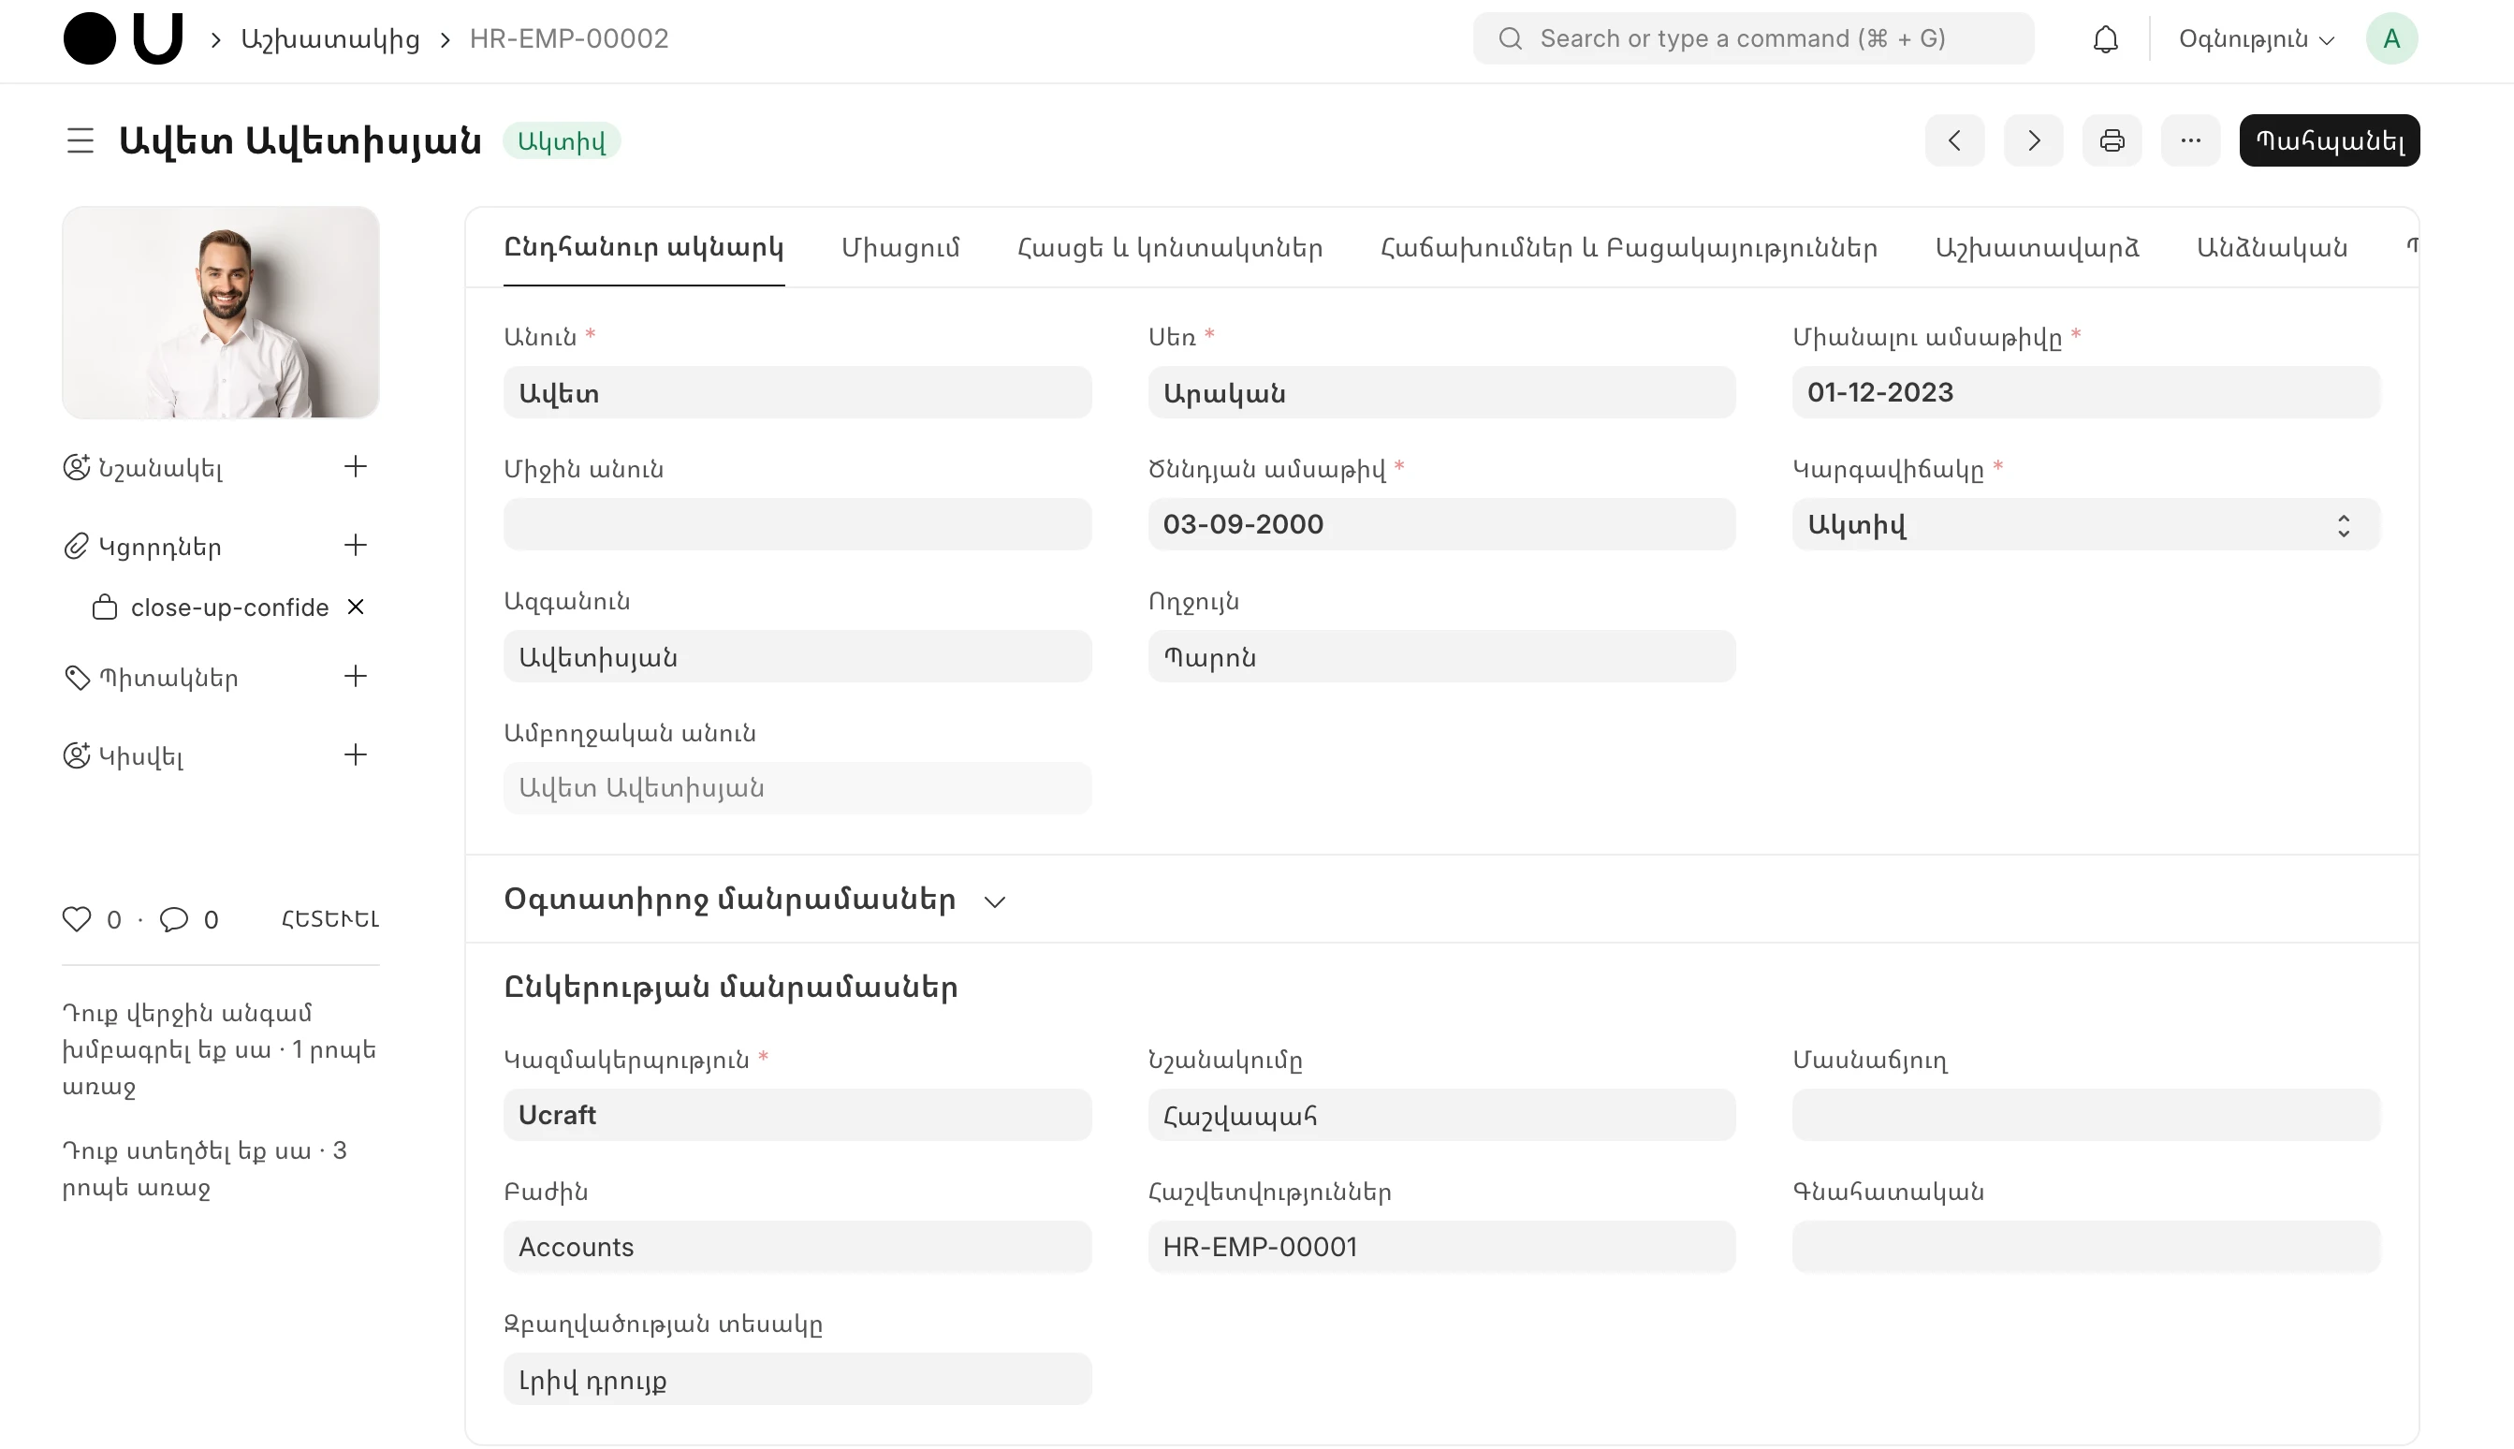Select the Աշխատավարձ tab

click(2036, 247)
